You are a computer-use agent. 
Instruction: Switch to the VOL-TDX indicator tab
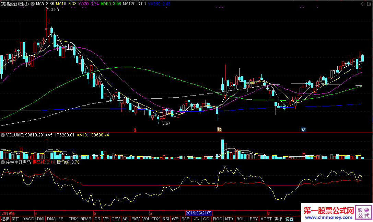151,219
